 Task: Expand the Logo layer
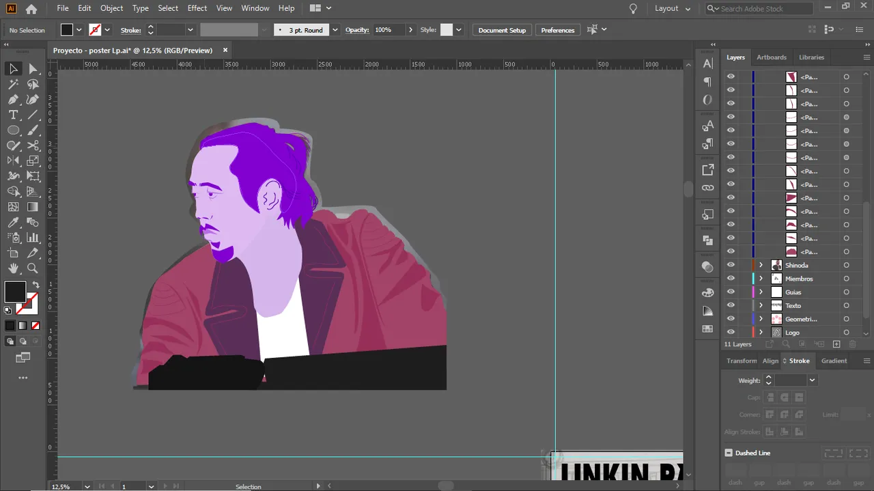(x=761, y=333)
